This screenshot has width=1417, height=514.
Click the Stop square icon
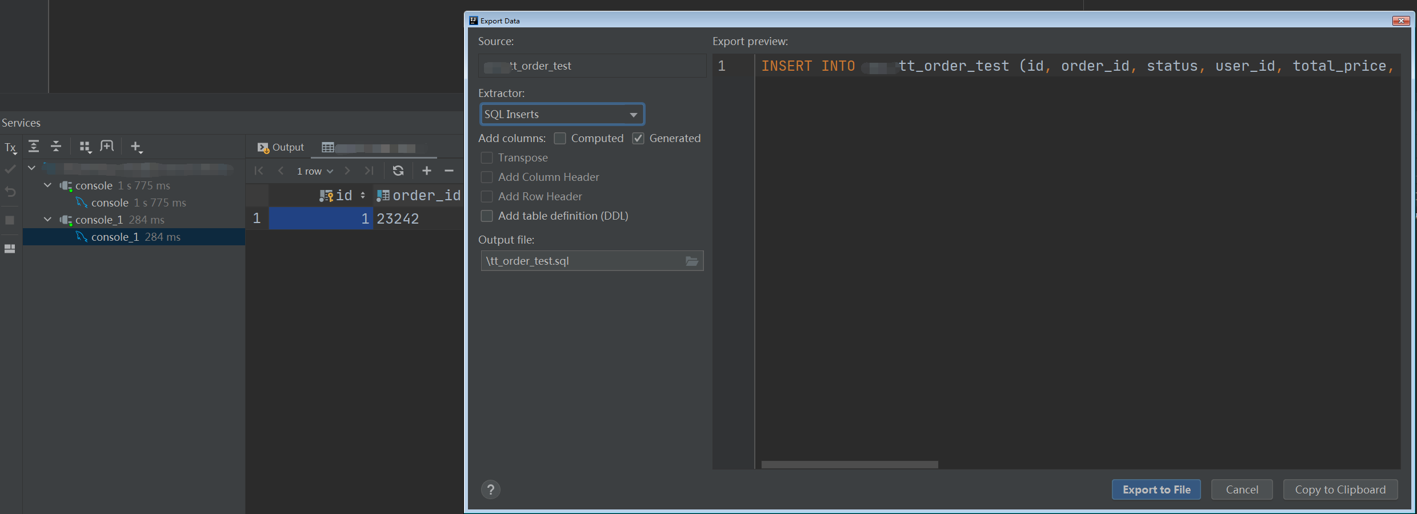click(x=10, y=220)
